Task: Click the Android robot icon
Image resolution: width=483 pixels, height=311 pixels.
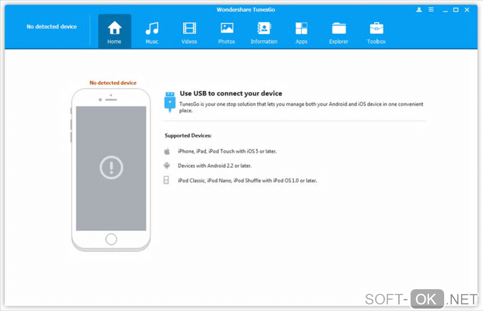Action: [167, 165]
